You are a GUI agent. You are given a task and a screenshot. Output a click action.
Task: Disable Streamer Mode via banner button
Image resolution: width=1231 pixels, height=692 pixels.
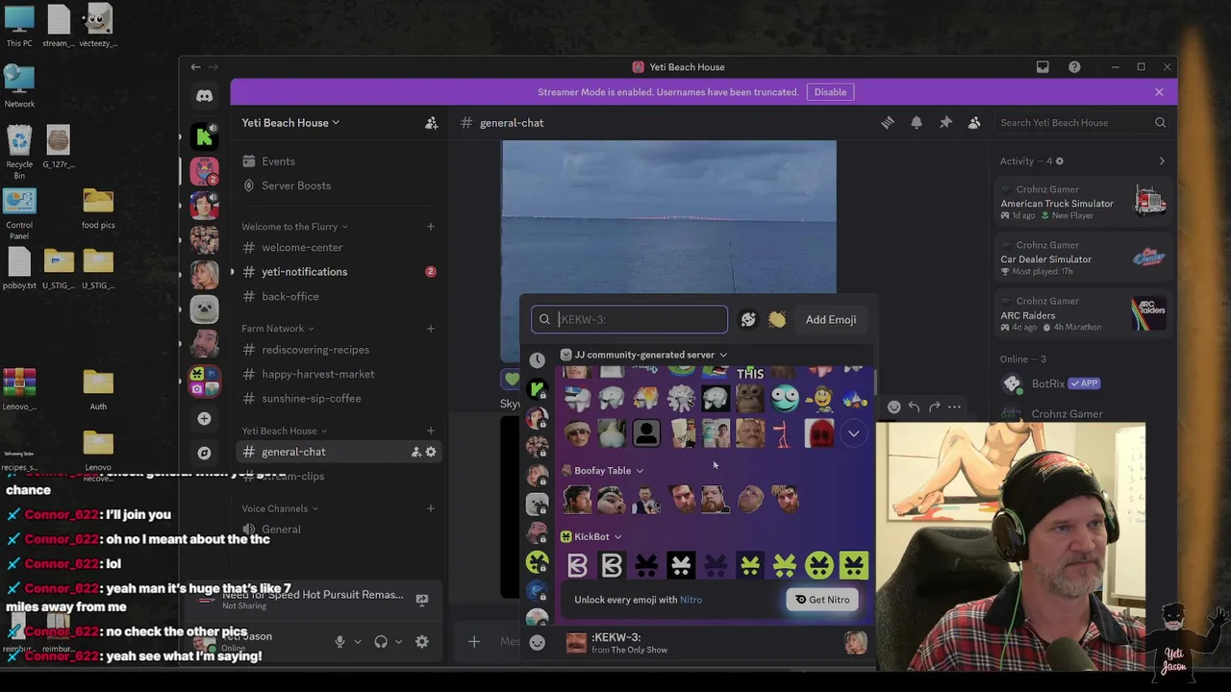[830, 92]
